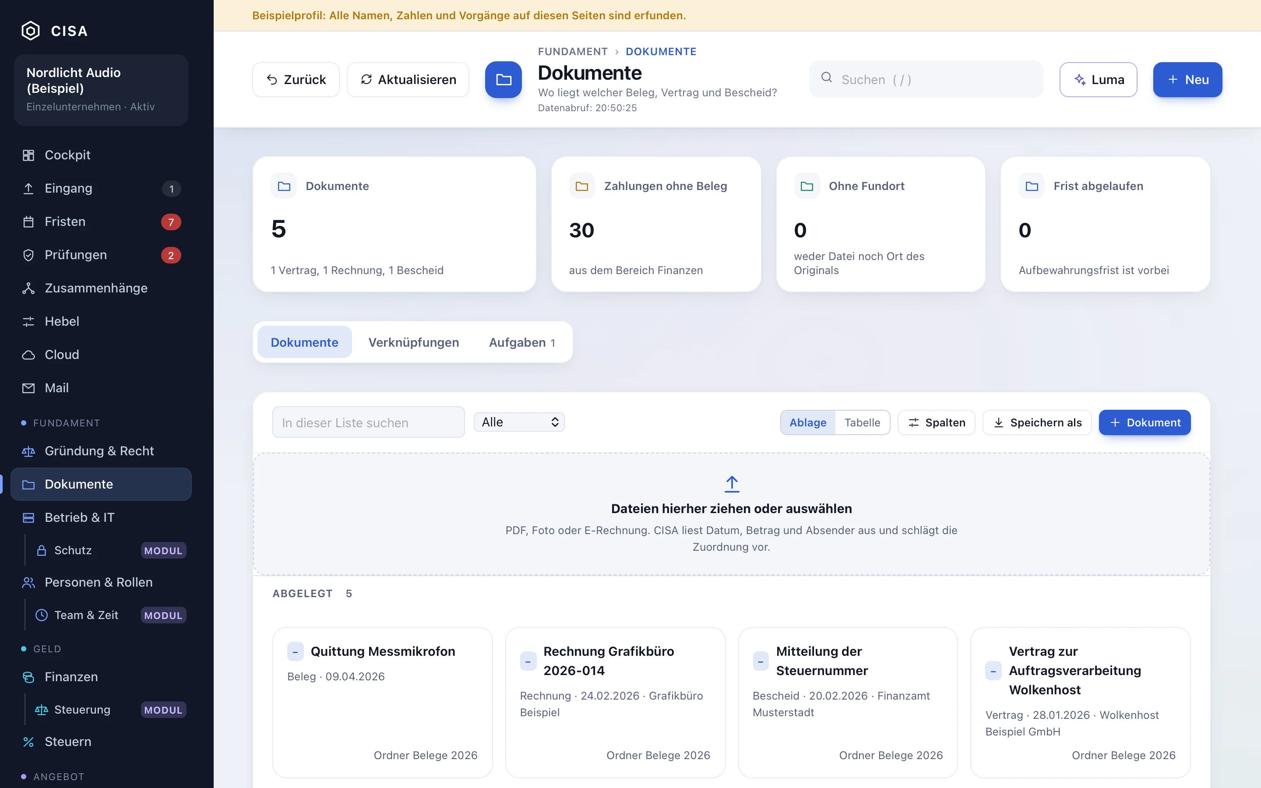
Task: Open Hebel sliders entry
Action: (101, 322)
